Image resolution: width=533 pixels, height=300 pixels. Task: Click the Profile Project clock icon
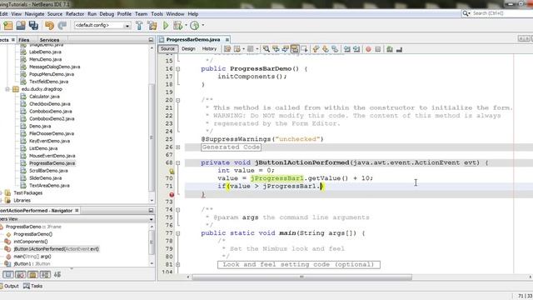coord(194,26)
